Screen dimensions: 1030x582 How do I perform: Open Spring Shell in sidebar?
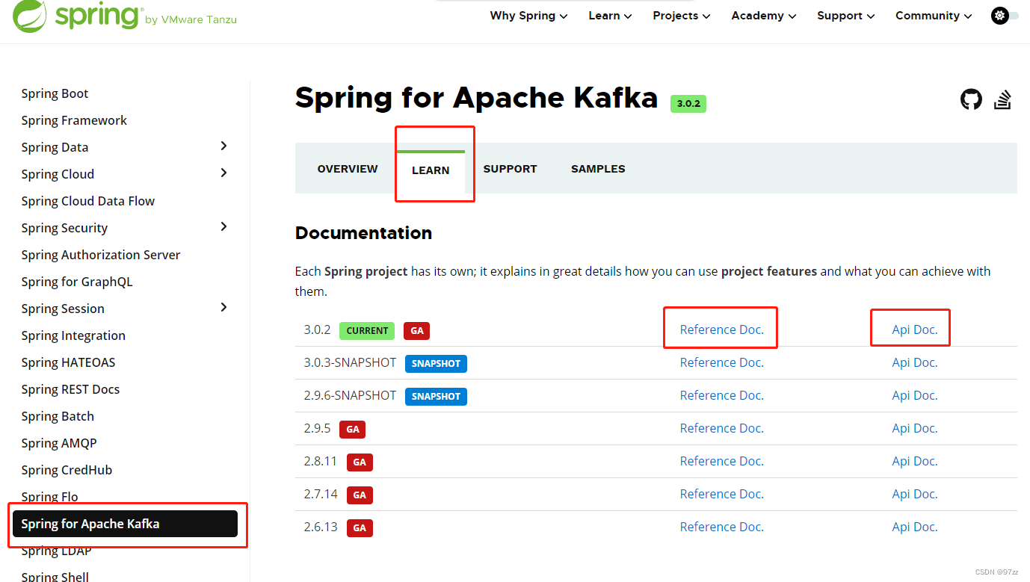(x=55, y=576)
